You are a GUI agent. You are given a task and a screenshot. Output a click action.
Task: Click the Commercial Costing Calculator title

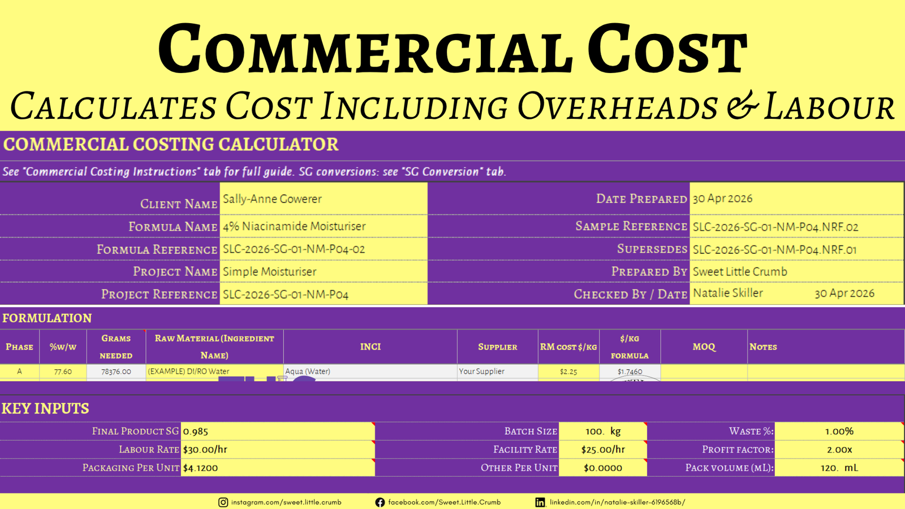tap(171, 144)
